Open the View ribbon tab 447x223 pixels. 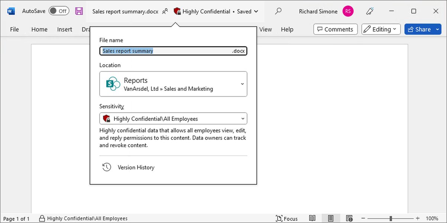pyautogui.click(x=265, y=29)
